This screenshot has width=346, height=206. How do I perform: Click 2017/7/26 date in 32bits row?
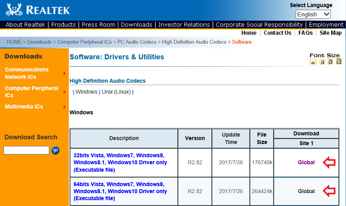[231, 162]
